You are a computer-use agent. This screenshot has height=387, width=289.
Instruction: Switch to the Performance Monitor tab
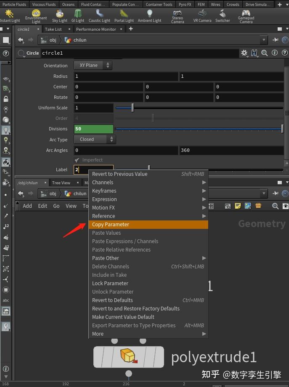[96, 29]
